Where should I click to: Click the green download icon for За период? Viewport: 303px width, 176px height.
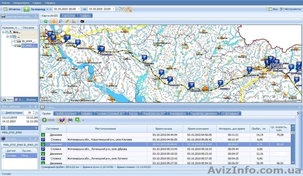(27, 9)
